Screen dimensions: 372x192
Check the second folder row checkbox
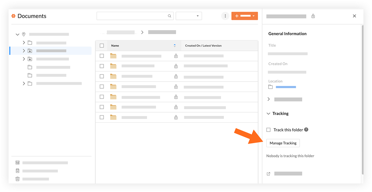[x=102, y=66]
